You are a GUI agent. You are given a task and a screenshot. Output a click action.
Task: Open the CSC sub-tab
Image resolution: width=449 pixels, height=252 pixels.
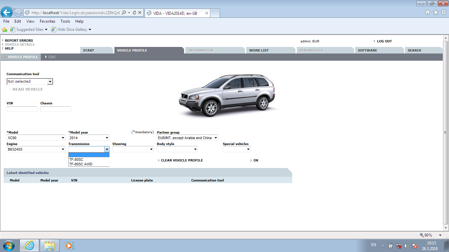[x=52, y=57]
